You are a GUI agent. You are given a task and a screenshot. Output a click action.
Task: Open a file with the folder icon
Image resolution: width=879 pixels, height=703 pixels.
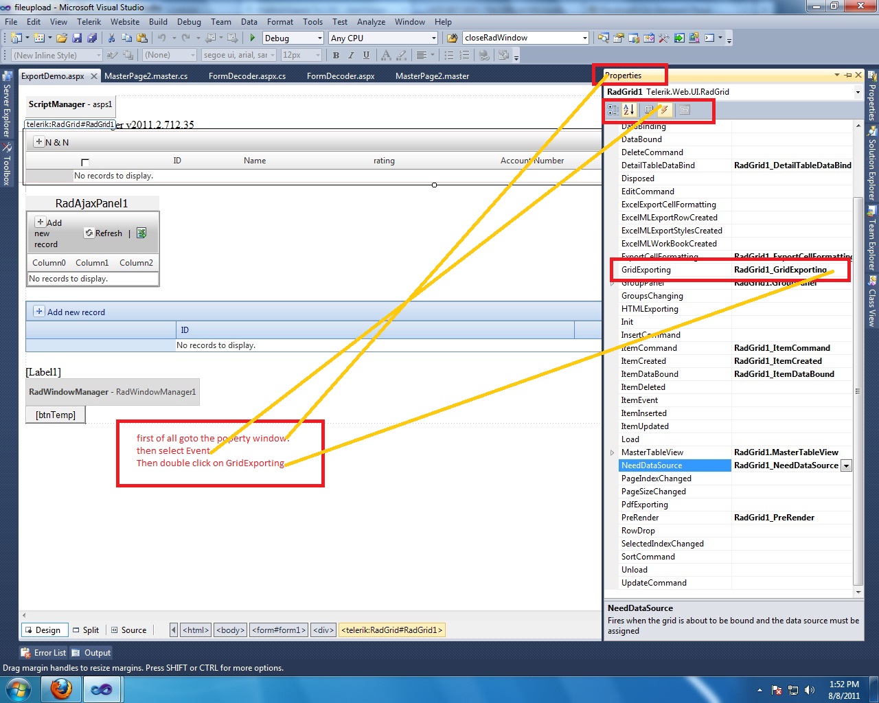[x=62, y=38]
